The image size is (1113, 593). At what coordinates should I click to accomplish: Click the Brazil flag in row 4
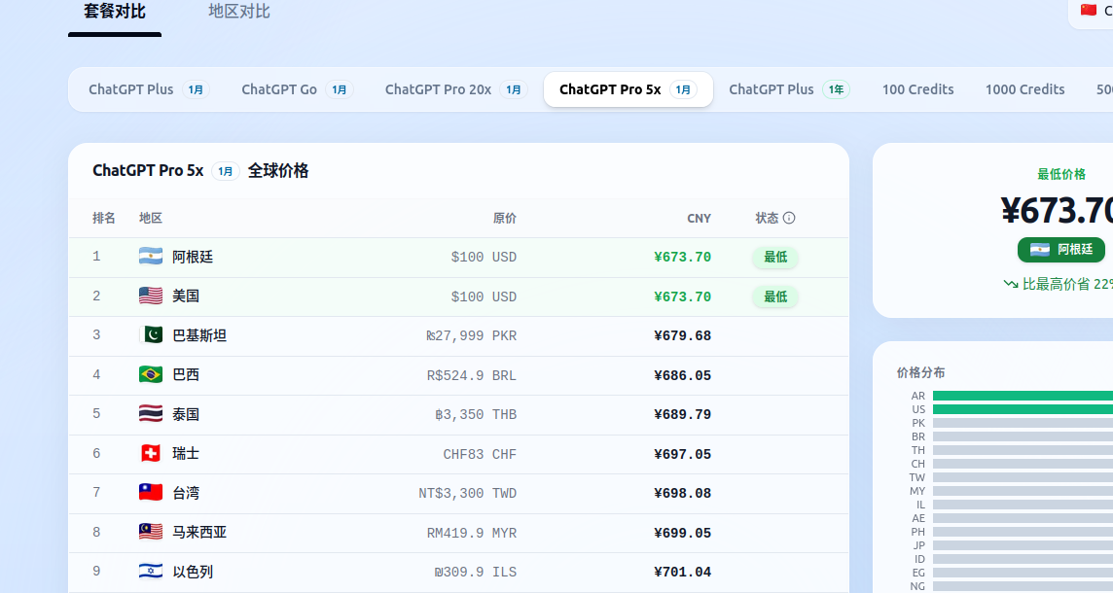pyautogui.click(x=151, y=374)
